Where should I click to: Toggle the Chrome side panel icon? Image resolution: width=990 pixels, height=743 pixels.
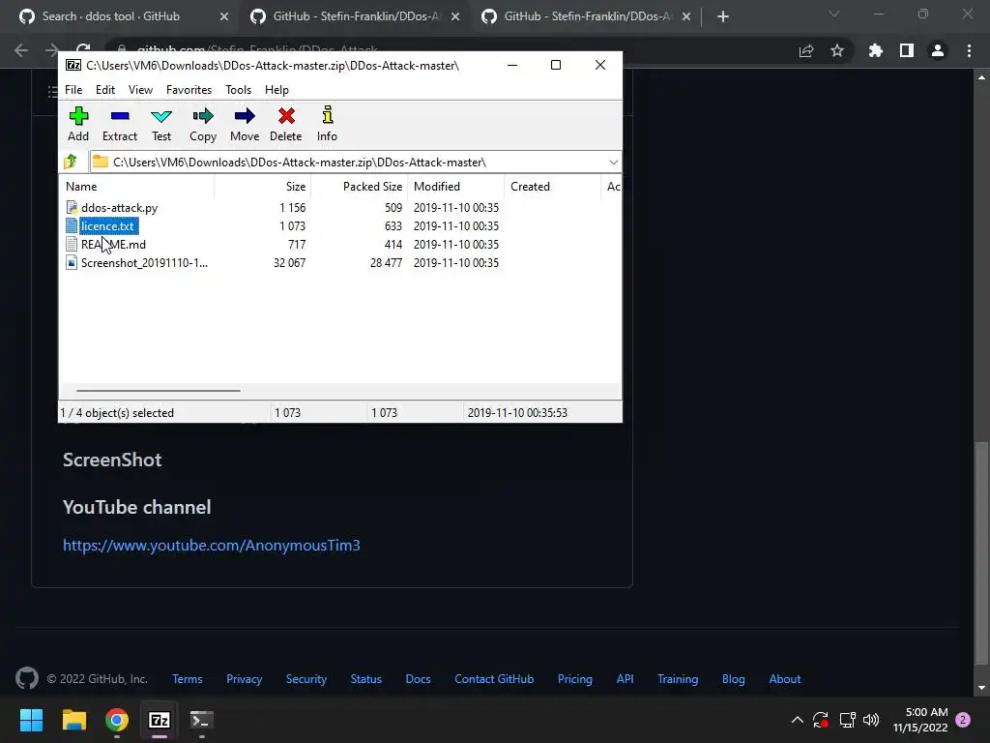pyautogui.click(x=907, y=50)
